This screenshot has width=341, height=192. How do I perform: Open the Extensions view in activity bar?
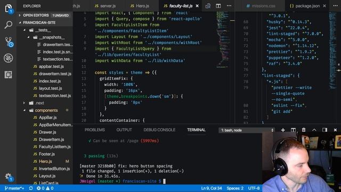[9, 75]
